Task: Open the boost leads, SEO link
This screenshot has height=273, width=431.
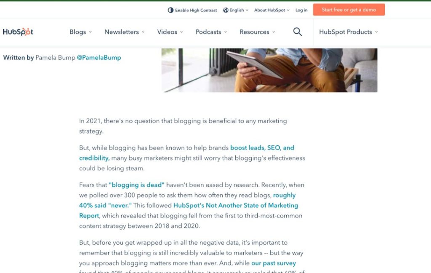Action: coord(186,153)
